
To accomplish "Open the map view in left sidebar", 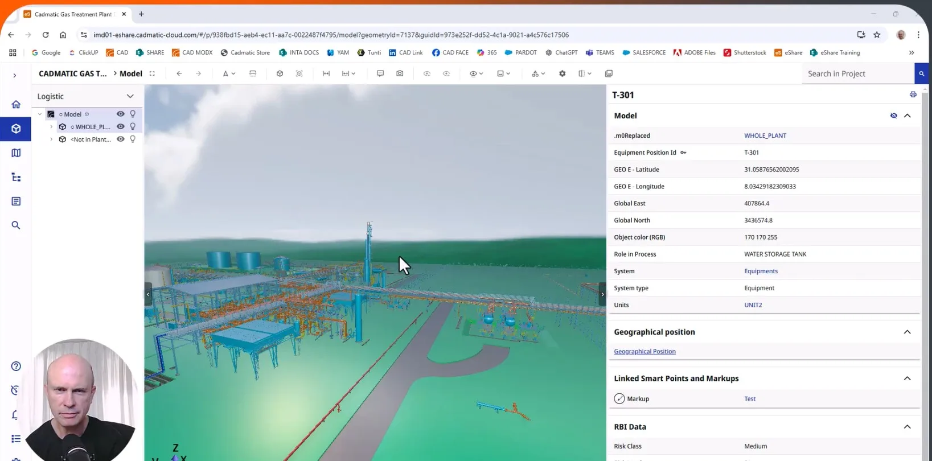I will [x=16, y=153].
